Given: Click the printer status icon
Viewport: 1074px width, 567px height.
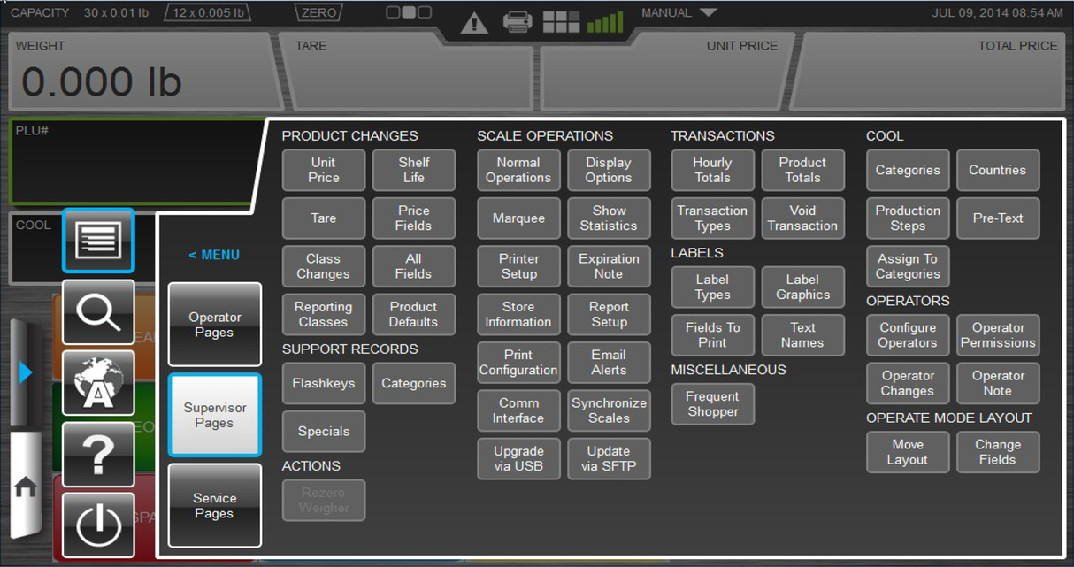Looking at the screenshot, I should point(518,21).
